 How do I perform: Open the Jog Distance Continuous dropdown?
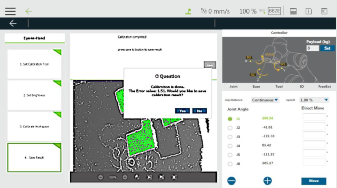tap(265, 100)
